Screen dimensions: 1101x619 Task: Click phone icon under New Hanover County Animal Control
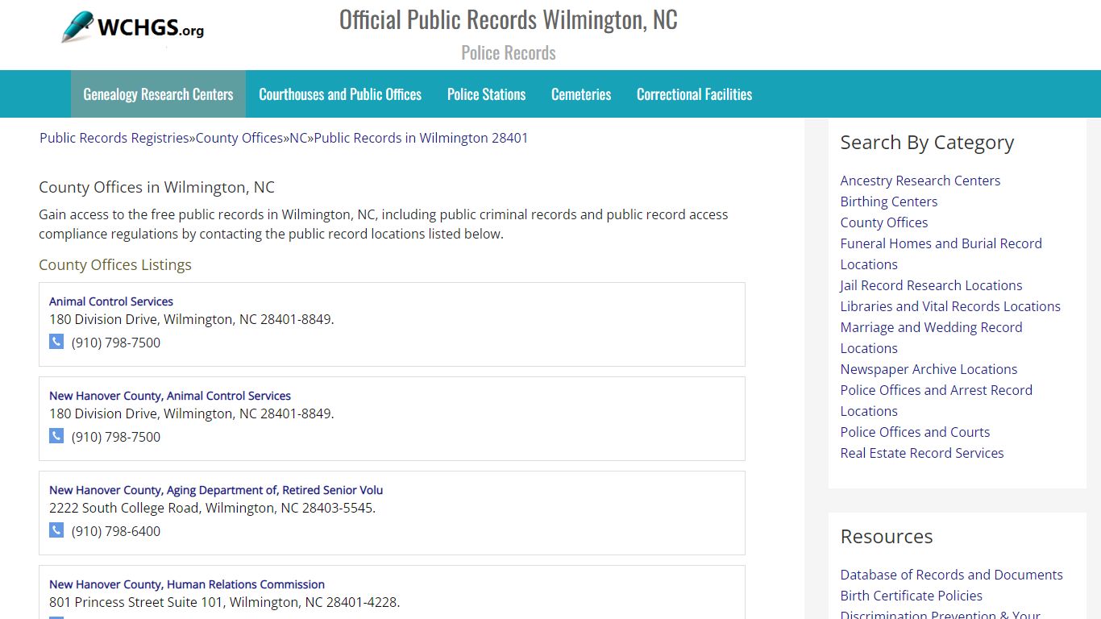[x=56, y=436]
